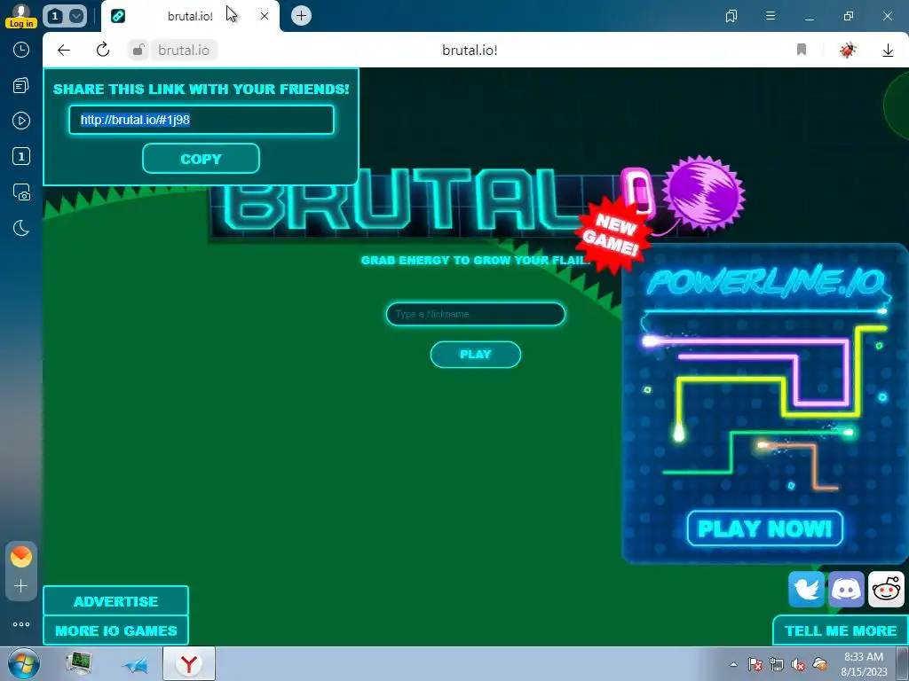Click the COPY button

[201, 159]
